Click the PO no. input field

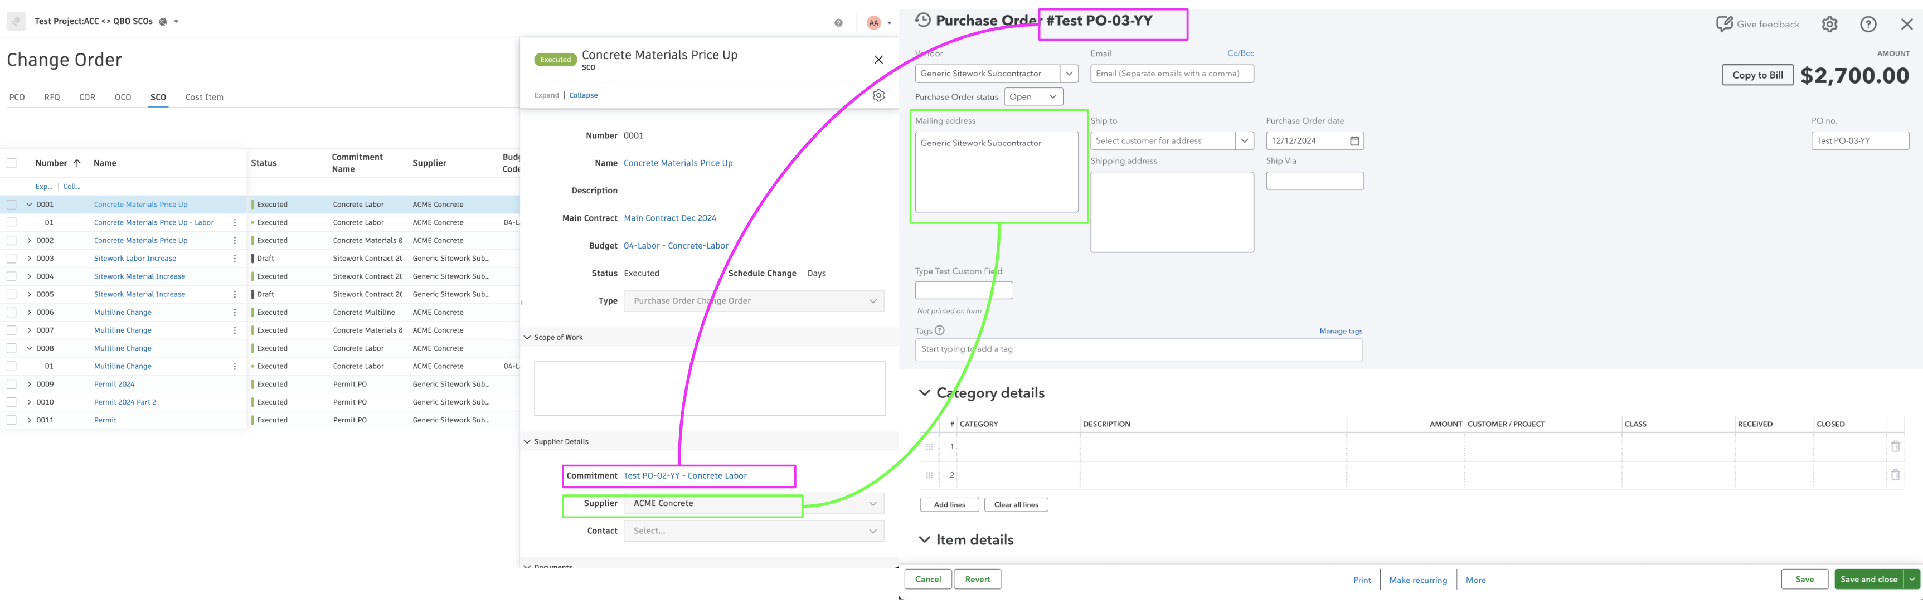click(x=1859, y=140)
